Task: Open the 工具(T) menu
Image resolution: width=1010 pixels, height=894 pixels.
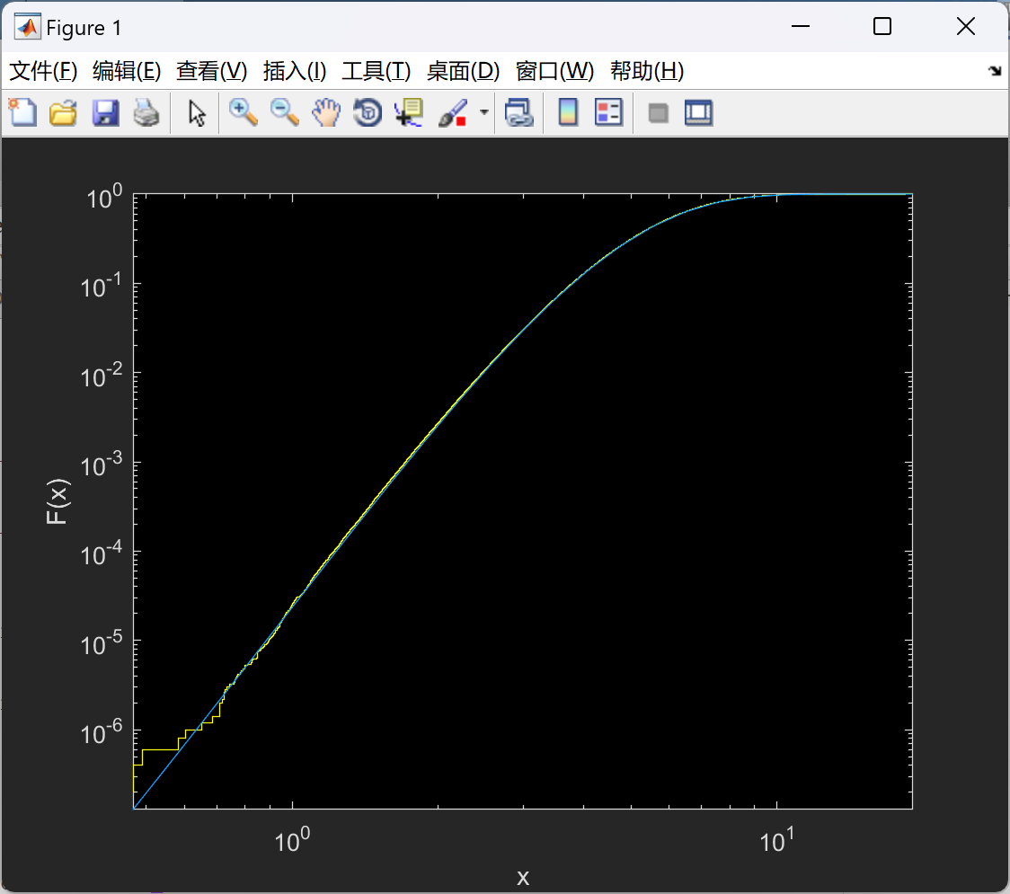Action: (377, 71)
